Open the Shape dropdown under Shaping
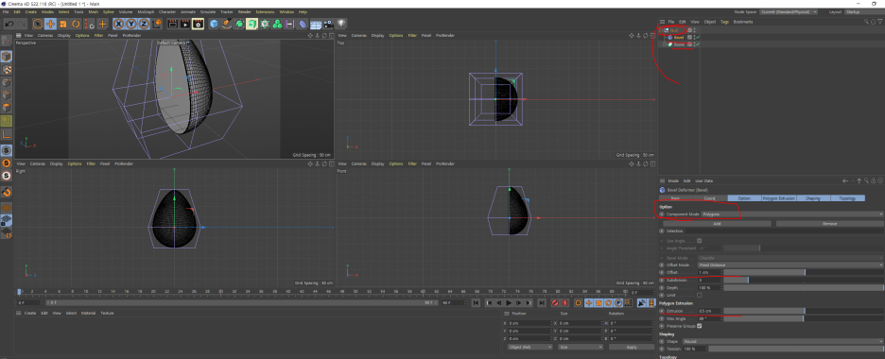This screenshot has width=885, height=359. pos(782,341)
